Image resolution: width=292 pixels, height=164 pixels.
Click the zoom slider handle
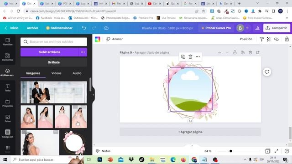pos(231,151)
